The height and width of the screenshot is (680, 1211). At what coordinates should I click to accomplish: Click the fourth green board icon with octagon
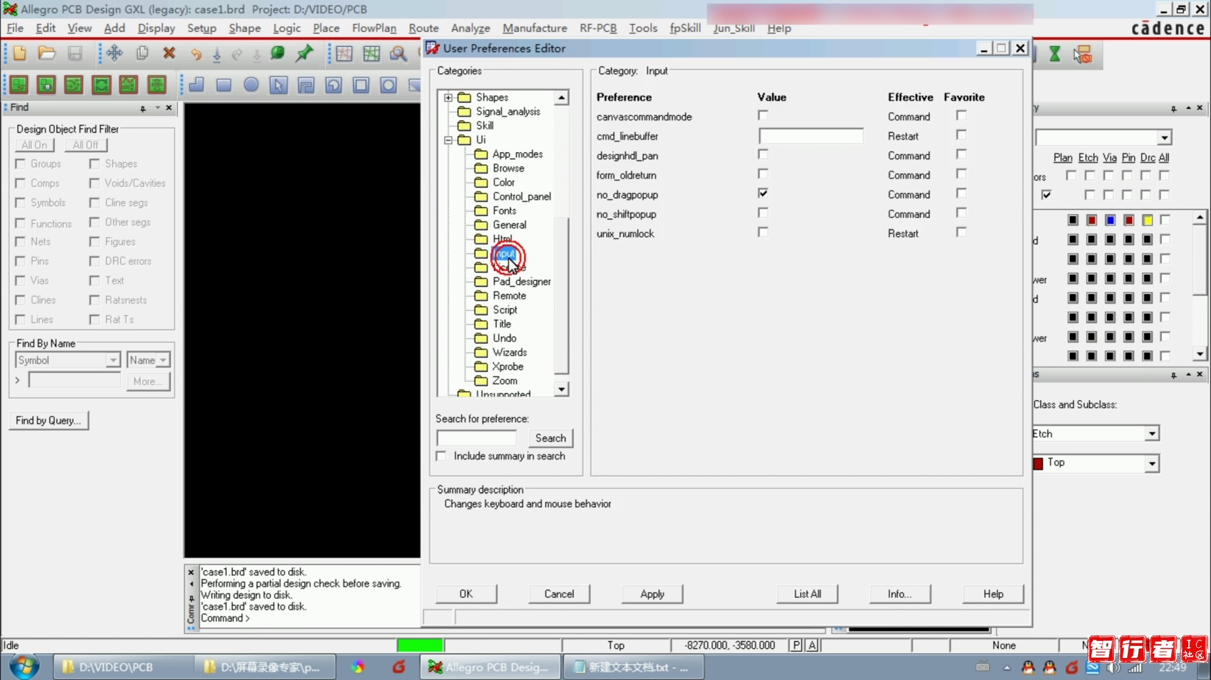[x=101, y=85]
